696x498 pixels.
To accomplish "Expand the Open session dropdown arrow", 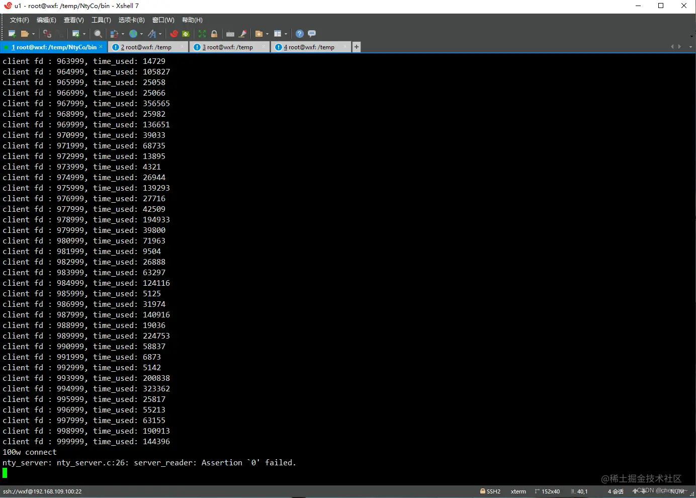I will coord(33,34).
